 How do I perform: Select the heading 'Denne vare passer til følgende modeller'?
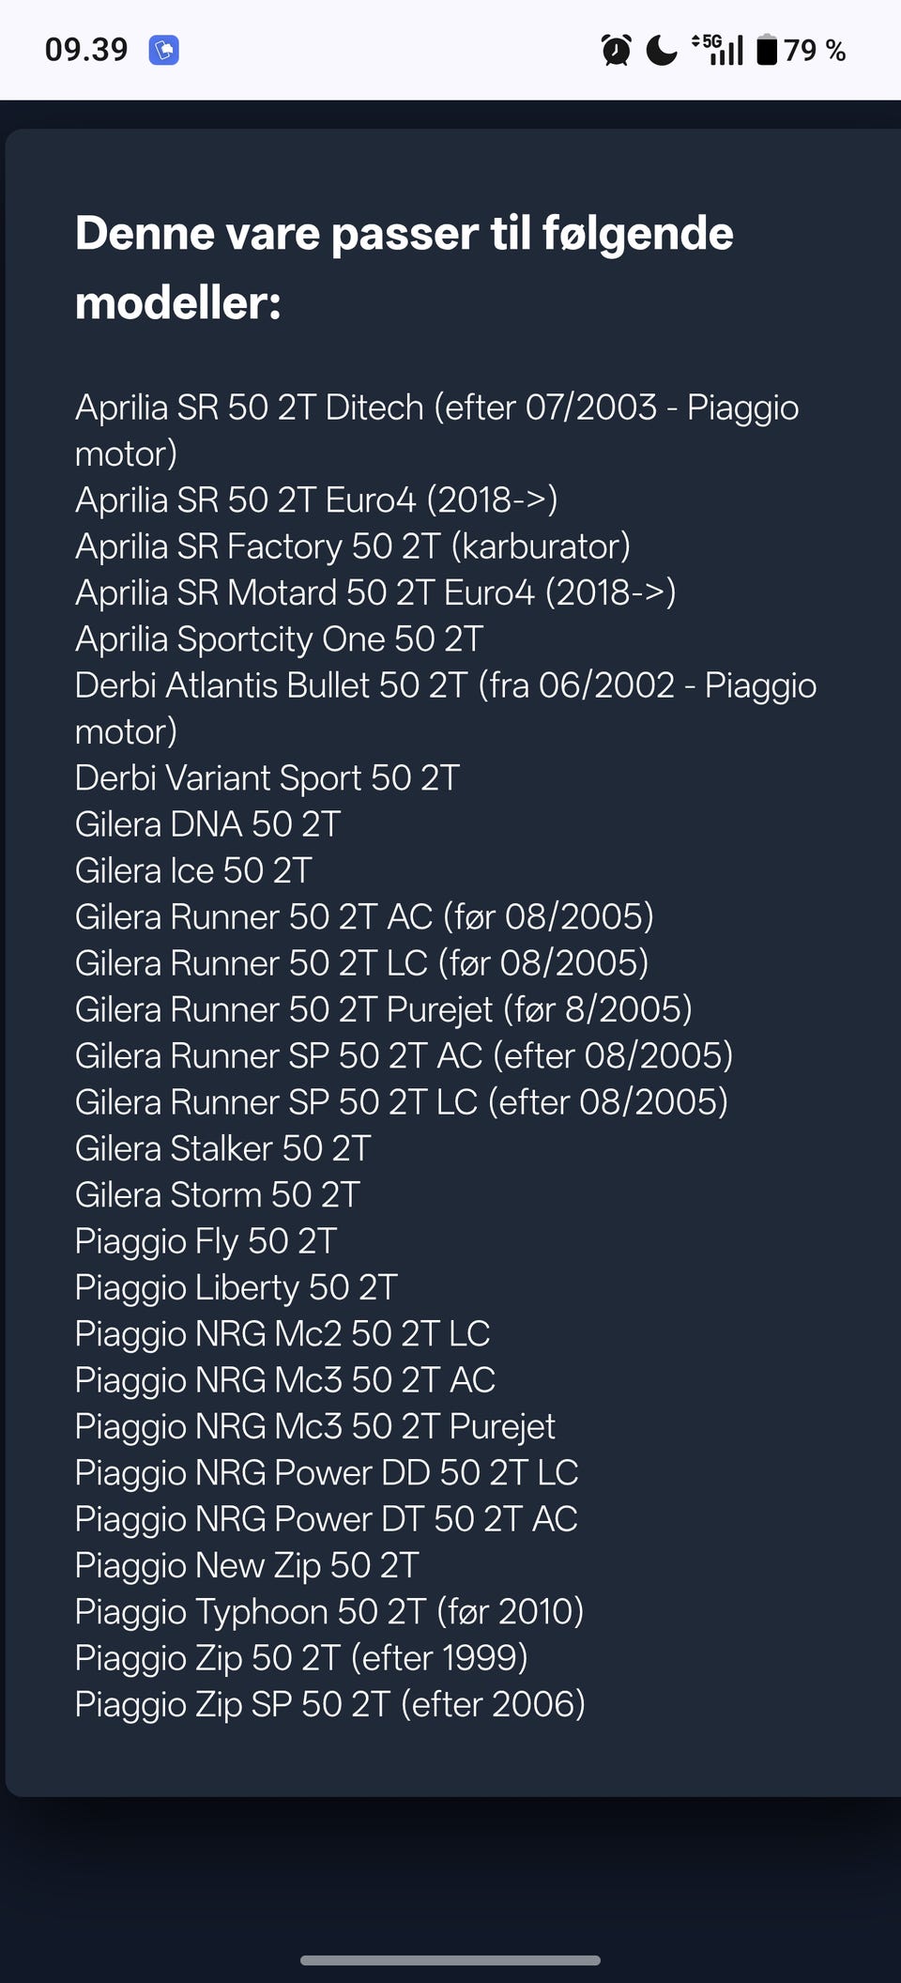point(405,268)
